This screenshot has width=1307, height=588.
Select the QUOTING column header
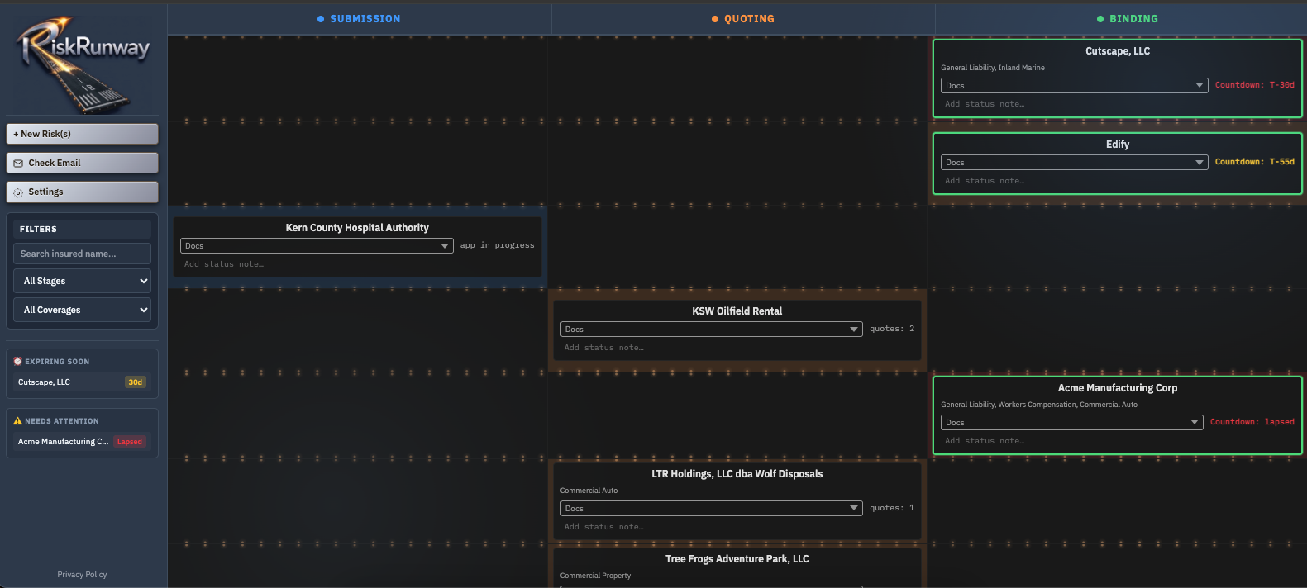pos(743,19)
